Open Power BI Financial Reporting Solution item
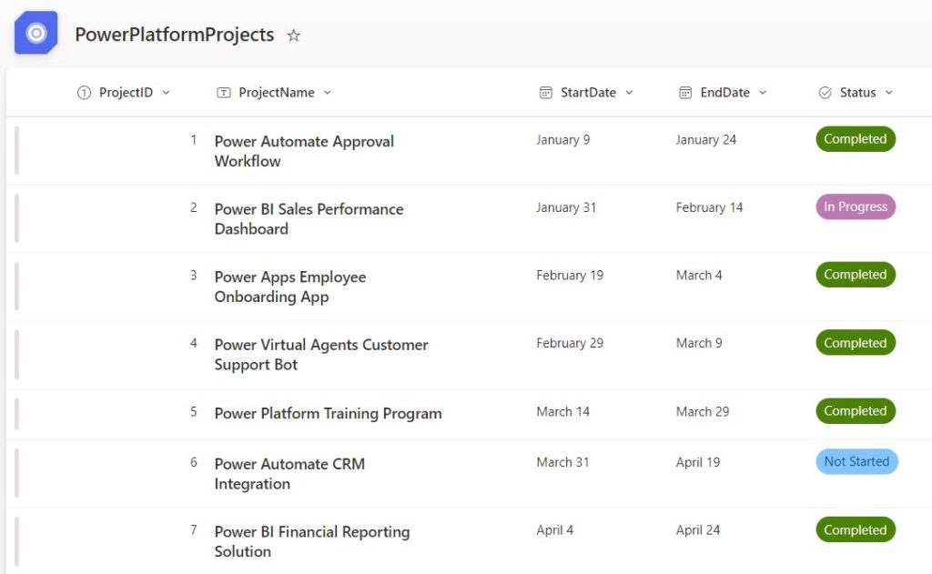This screenshot has height=574, width=932. click(x=312, y=541)
